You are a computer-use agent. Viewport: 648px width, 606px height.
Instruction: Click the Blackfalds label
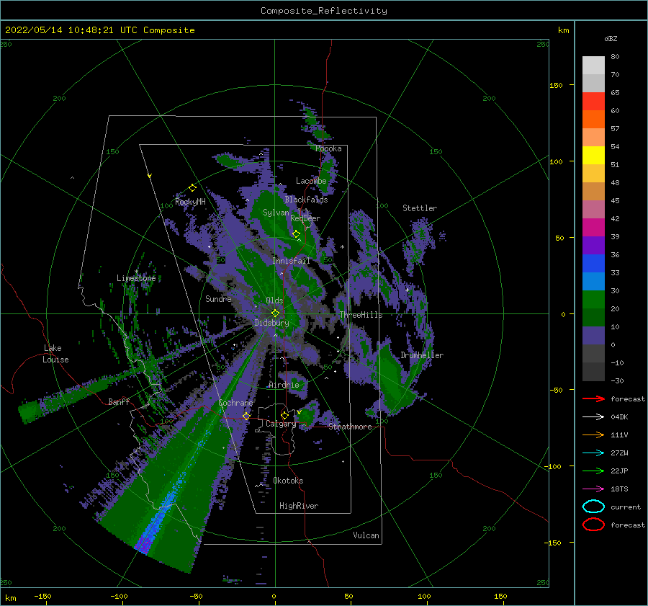click(x=306, y=200)
